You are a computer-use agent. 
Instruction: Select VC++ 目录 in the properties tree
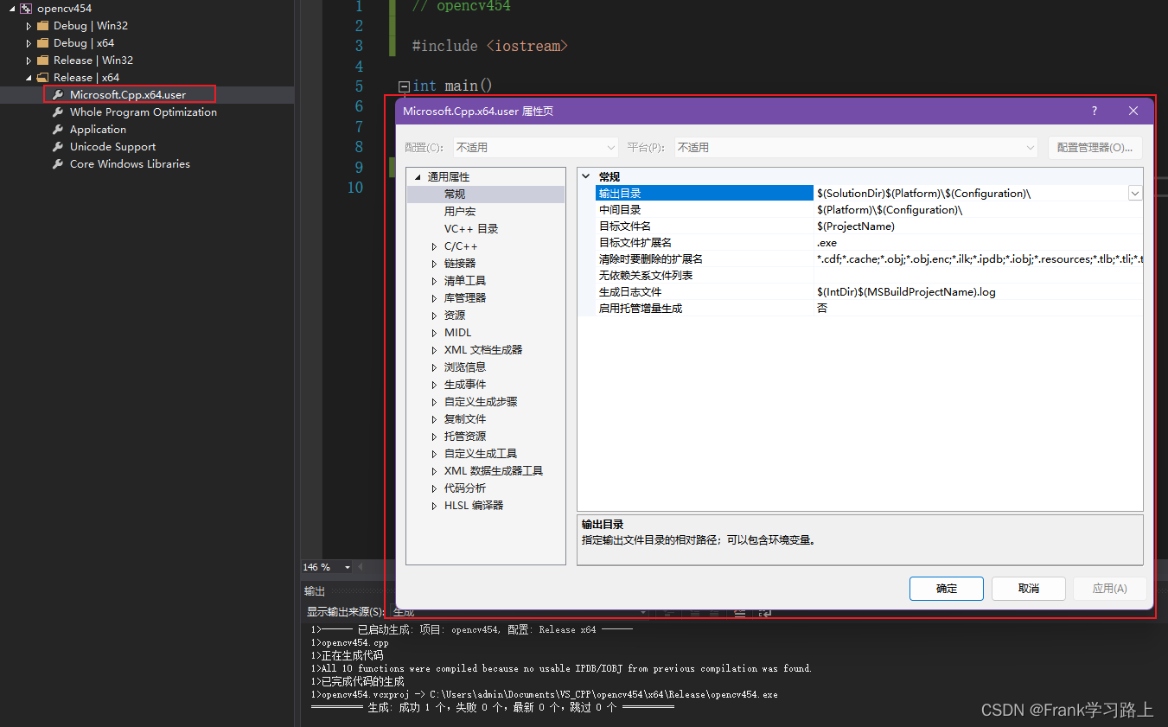coord(471,229)
